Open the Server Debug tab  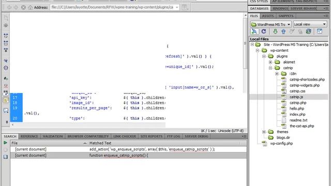pos(197,136)
